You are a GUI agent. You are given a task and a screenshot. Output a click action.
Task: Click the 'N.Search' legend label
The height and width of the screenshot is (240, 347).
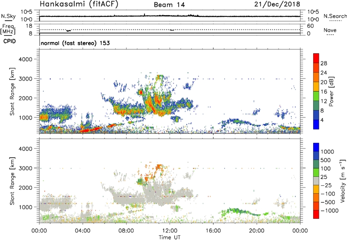[x=335, y=16]
